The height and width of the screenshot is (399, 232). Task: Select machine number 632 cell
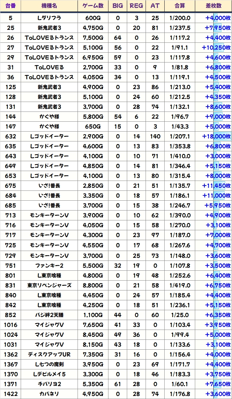tap(11, 137)
